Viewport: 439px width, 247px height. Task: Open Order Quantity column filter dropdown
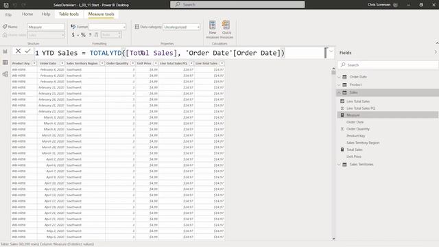(132, 63)
